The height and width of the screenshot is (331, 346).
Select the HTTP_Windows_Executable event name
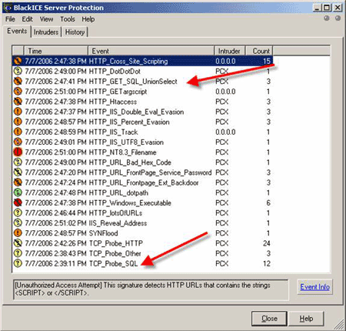click(x=130, y=203)
